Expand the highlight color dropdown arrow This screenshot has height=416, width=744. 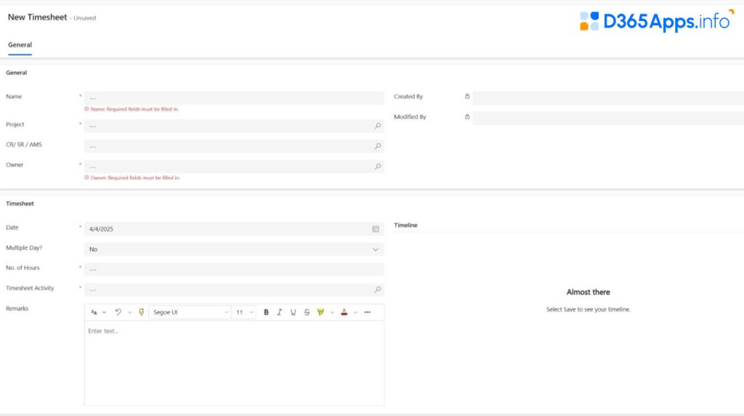(x=332, y=313)
